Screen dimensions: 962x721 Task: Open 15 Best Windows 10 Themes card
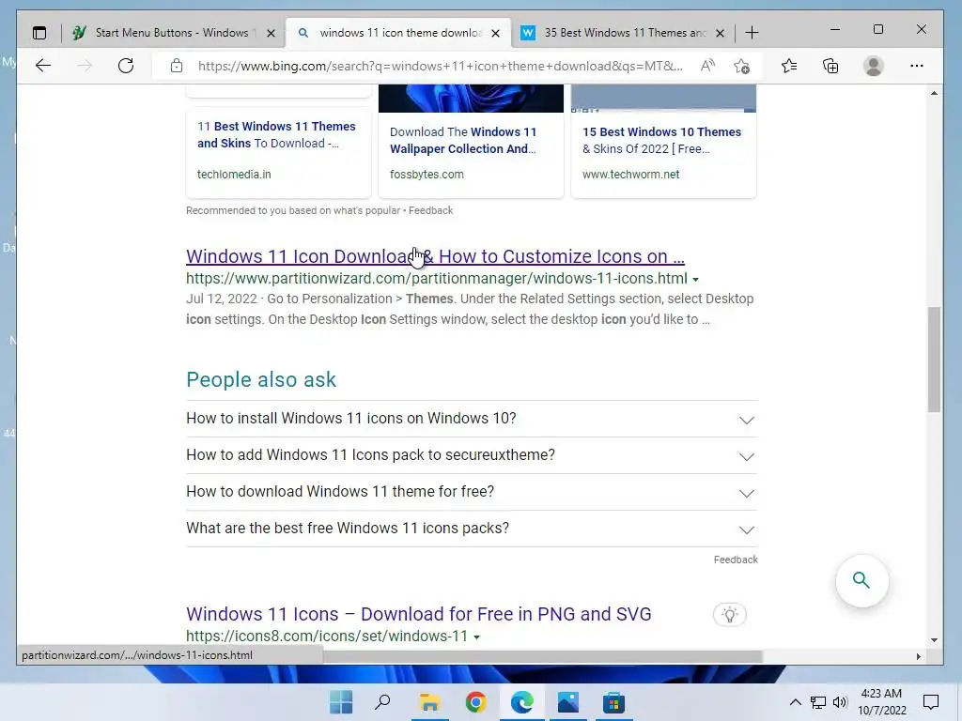pos(662,140)
